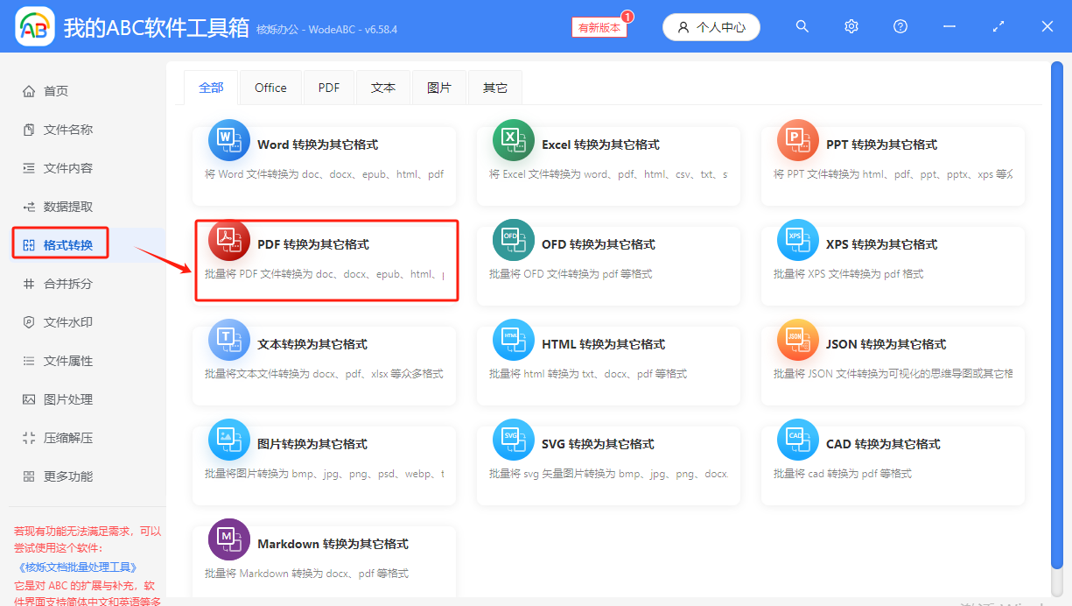
Task: Select the 图片 tab
Action: click(439, 88)
